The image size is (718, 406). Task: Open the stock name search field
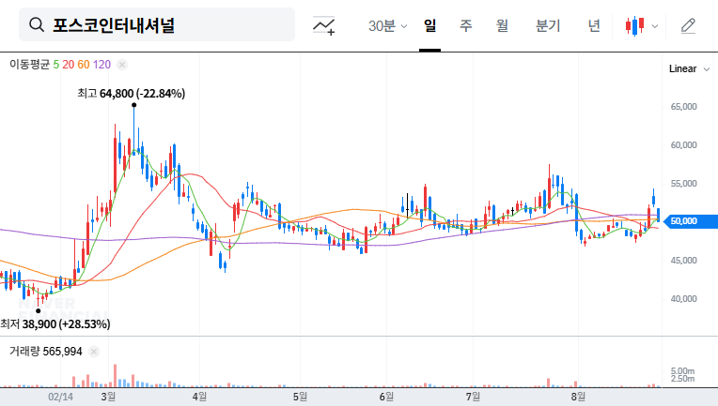pyautogui.click(x=157, y=24)
